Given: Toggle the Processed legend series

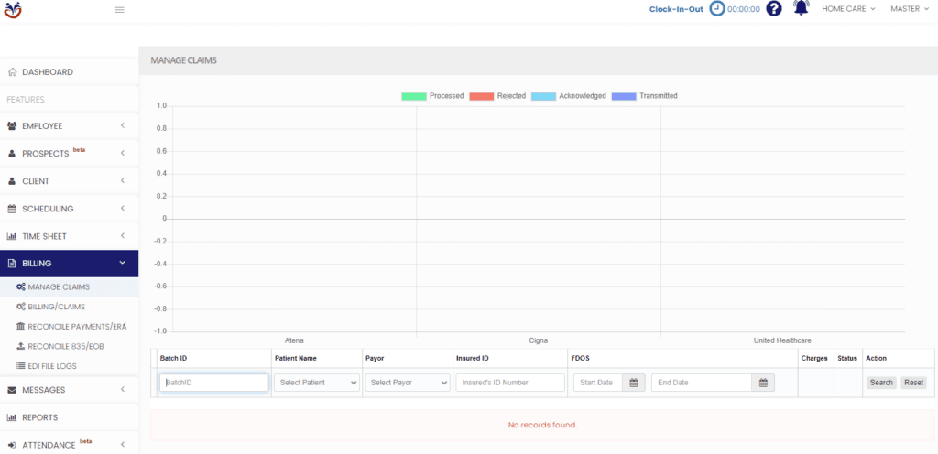Looking at the screenshot, I should (432, 96).
